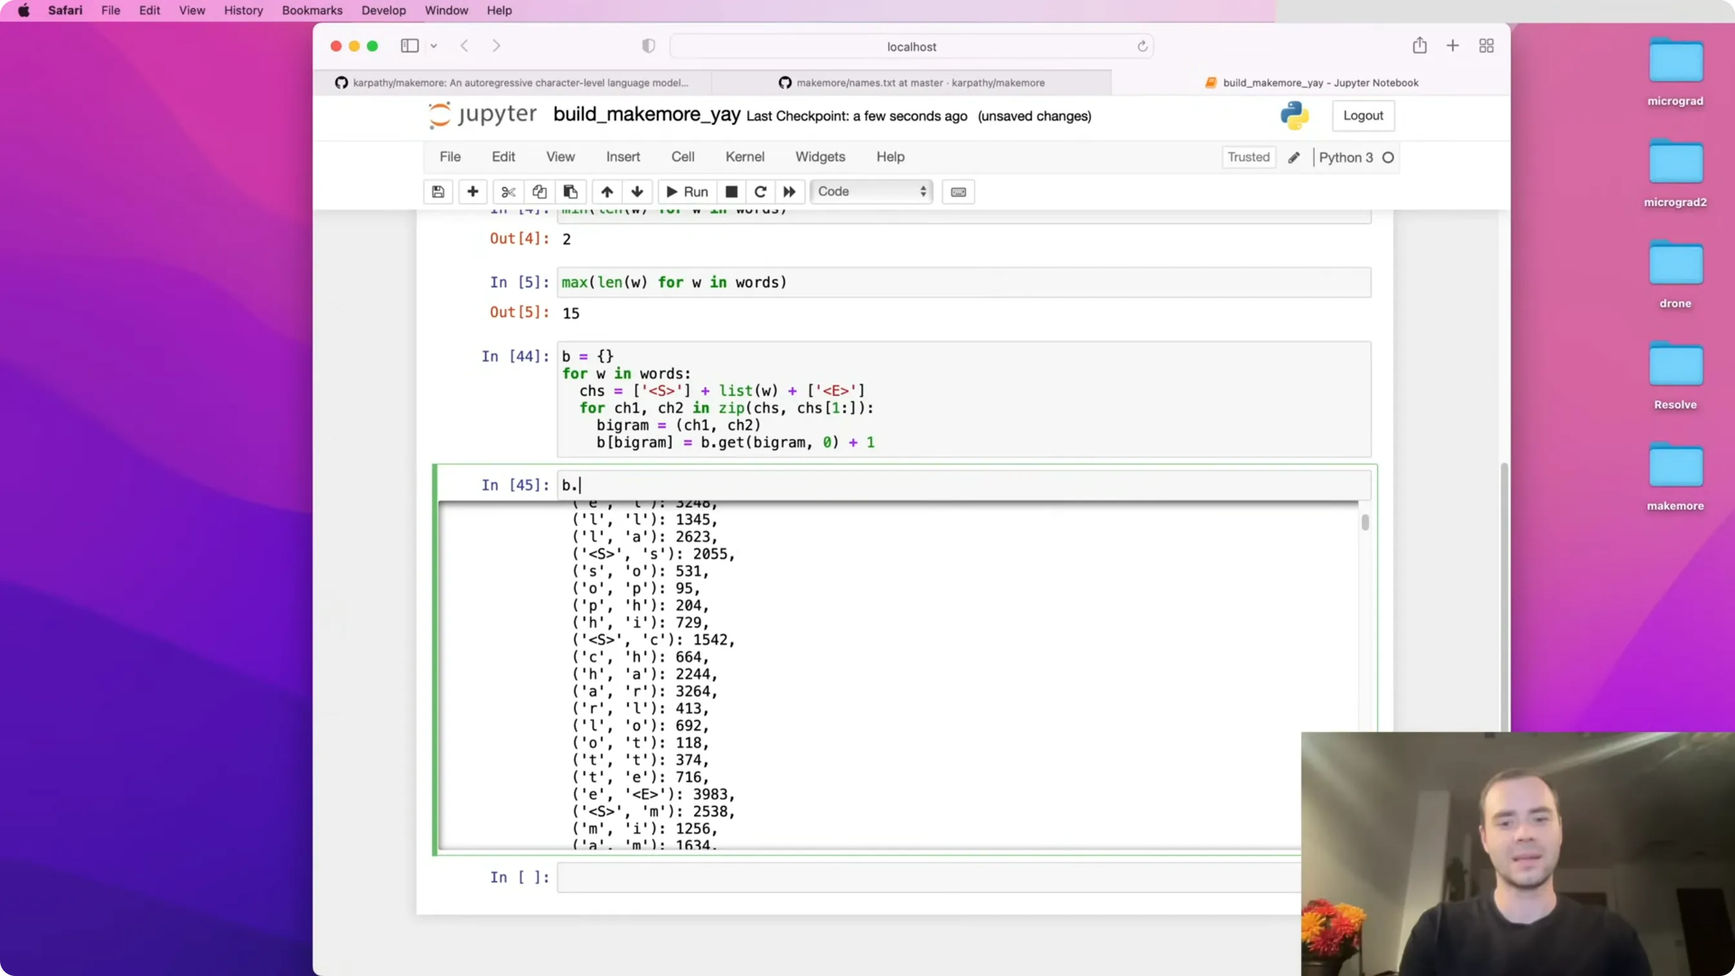Image resolution: width=1735 pixels, height=976 pixels.
Task: Copy selected cells icon in toolbar
Action: coord(540,192)
